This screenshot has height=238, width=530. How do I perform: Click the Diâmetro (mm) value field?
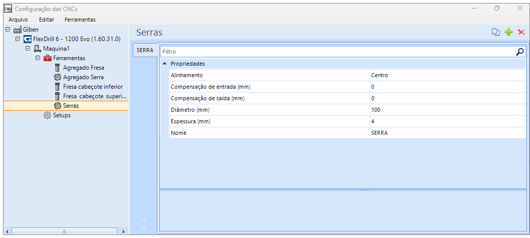pos(447,110)
